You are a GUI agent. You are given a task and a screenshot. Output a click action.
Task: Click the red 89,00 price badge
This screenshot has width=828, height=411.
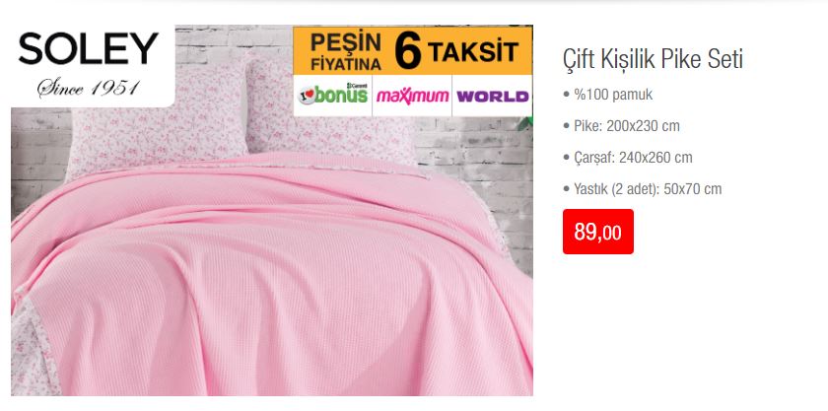pyautogui.click(x=597, y=232)
